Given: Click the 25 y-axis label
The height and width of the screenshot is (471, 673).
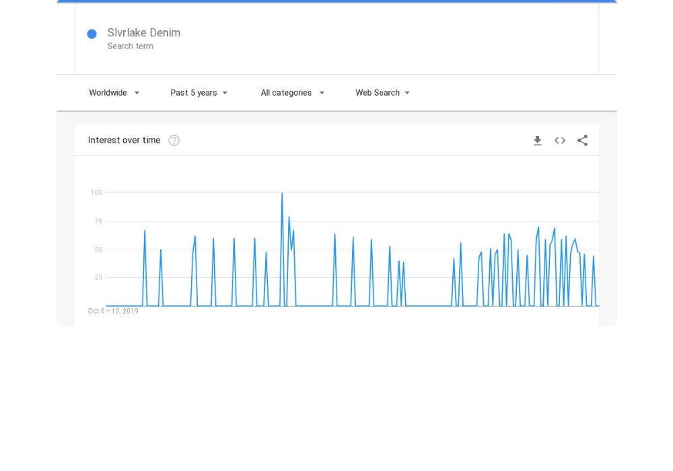Looking at the screenshot, I should pyautogui.click(x=98, y=278).
